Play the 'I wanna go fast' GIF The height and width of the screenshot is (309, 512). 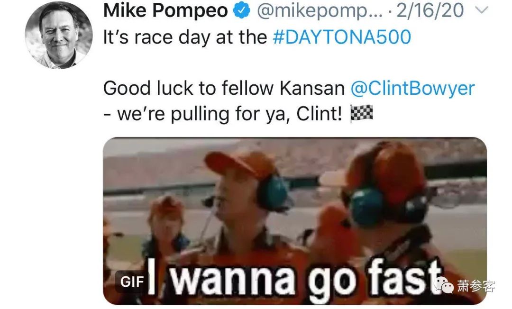295,221
